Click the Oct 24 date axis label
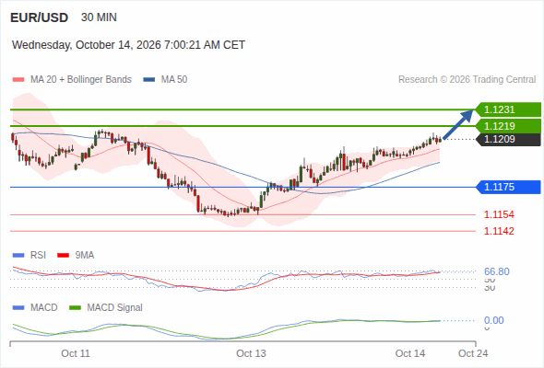Screen dimensions: 544x368 pos(473,353)
